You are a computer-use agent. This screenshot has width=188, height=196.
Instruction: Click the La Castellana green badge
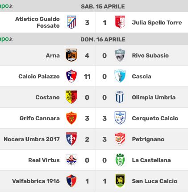[120, 160]
